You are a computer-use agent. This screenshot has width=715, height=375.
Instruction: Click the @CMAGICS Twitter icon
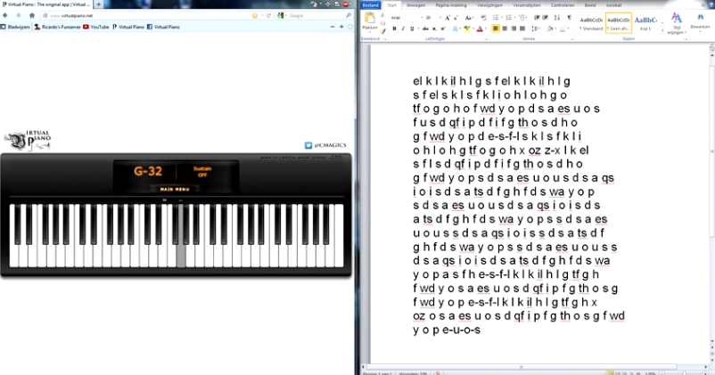tap(308, 145)
